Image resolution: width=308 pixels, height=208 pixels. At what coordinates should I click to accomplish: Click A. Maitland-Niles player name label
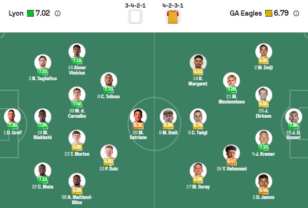(77, 199)
